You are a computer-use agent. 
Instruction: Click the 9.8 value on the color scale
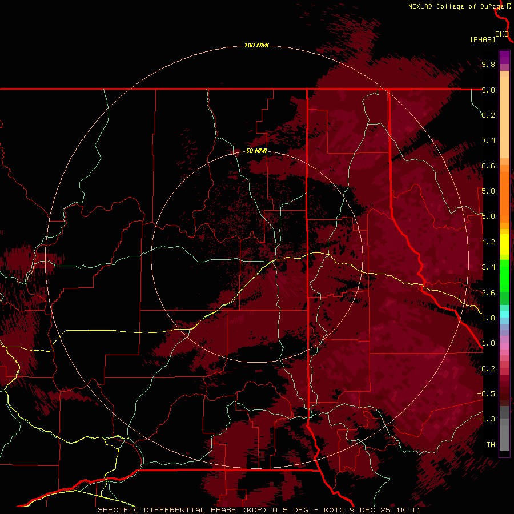pyautogui.click(x=488, y=64)
